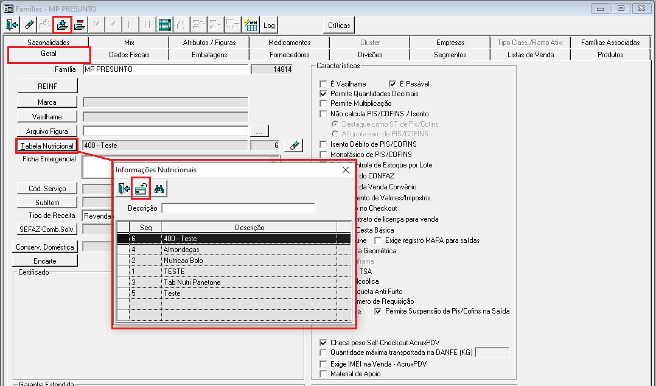This screenshot has height=386, width=656.
Task: Open the Fornecedores tab
Action: 290,55
